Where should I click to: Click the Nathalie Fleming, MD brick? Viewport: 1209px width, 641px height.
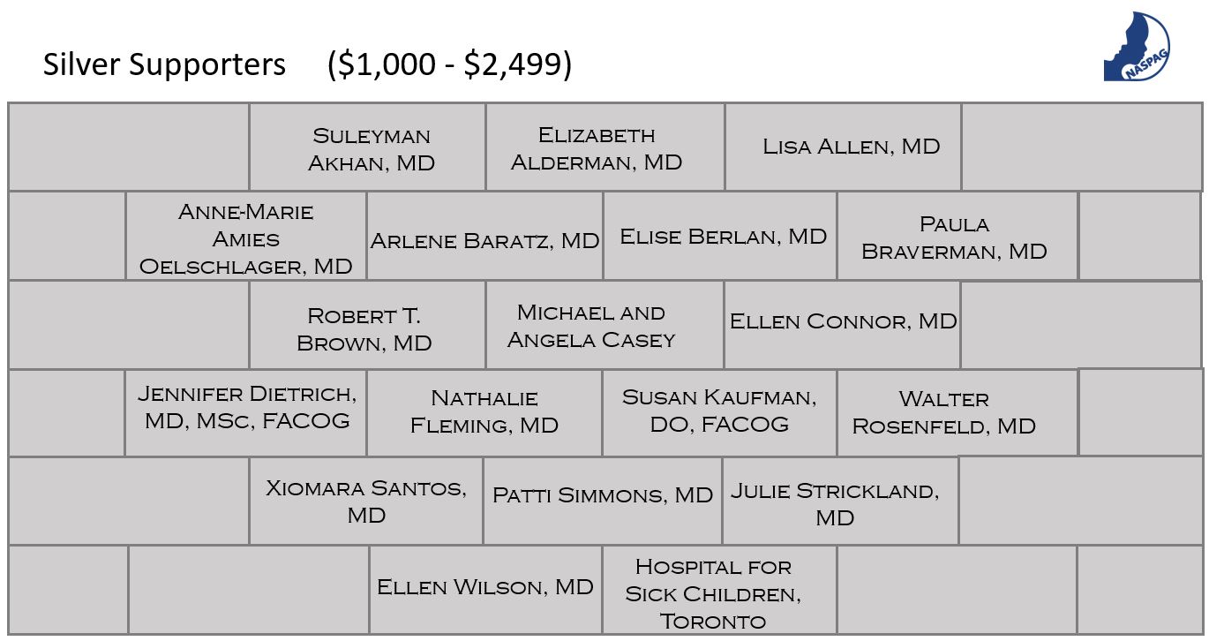coord(485,413)
